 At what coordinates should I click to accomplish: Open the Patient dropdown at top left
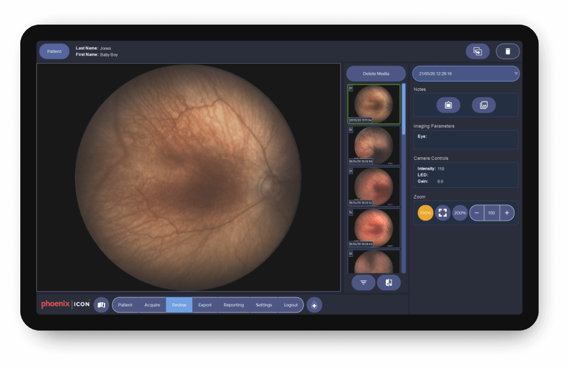[x=53, y=51]
